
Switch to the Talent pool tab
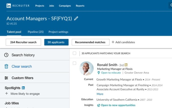(x=14, y=32)
